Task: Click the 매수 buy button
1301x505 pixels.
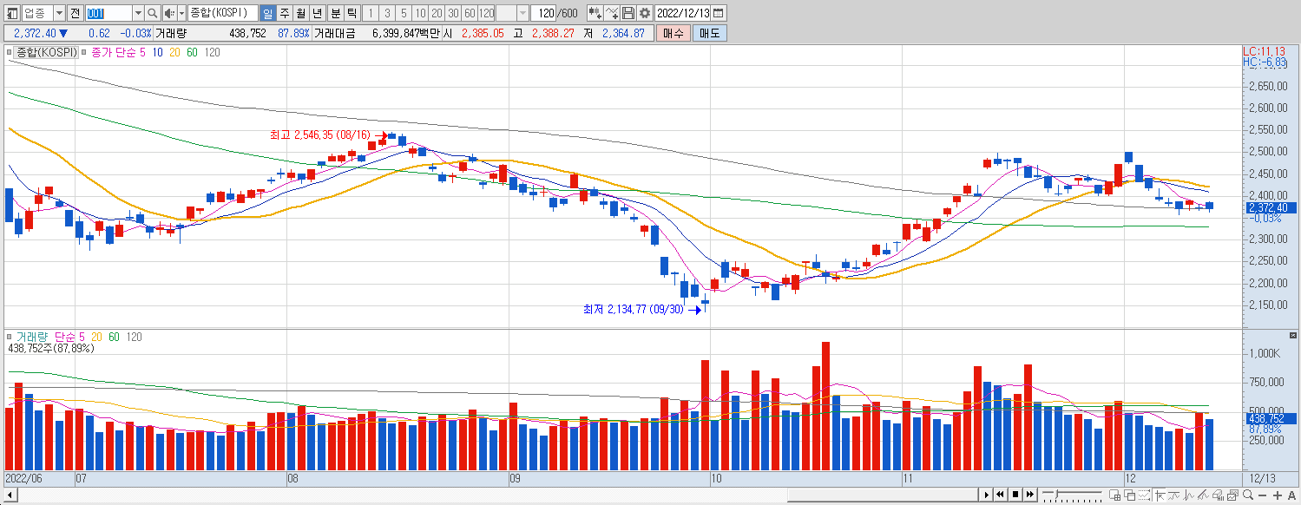Action: [673, 33]
